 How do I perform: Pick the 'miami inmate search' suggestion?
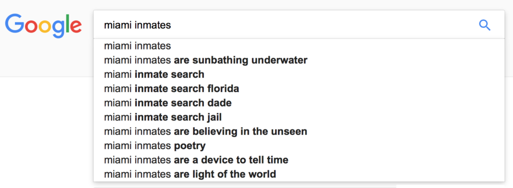point(299,74)
